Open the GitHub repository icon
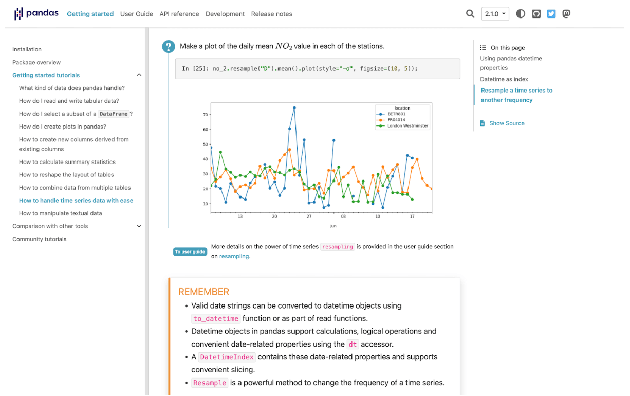 pos(536,14)
